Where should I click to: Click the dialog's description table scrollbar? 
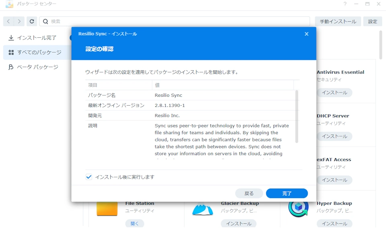tap(297, 117)
